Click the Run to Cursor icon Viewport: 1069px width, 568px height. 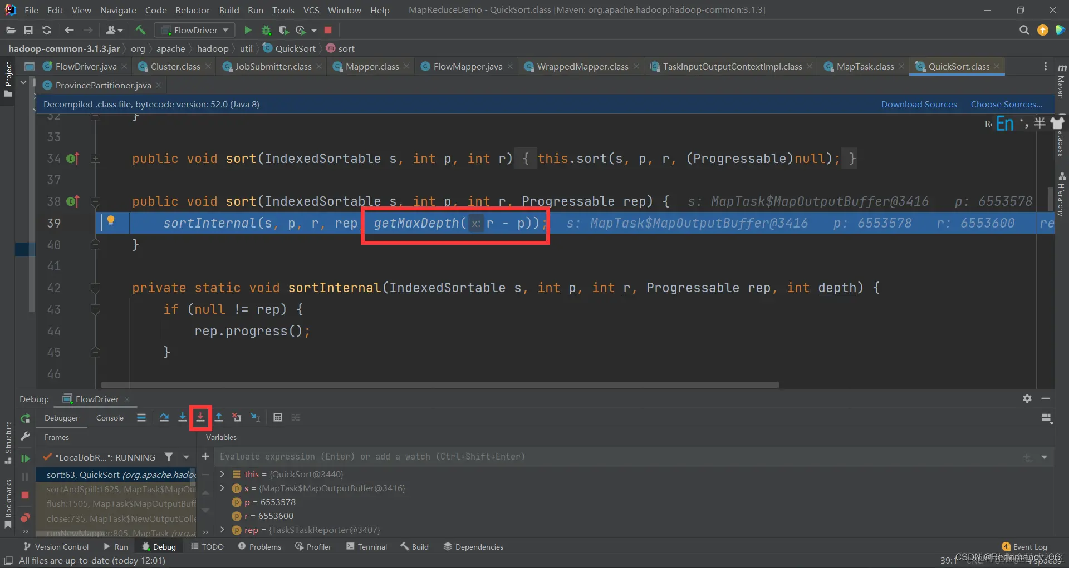(256, 417)
